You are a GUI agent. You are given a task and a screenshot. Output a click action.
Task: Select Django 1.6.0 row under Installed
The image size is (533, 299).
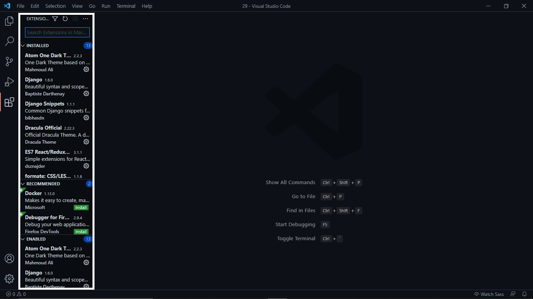[56, 86]
